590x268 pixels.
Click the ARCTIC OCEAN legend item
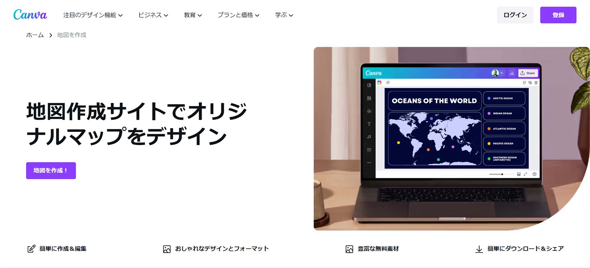tap(504, 98)
